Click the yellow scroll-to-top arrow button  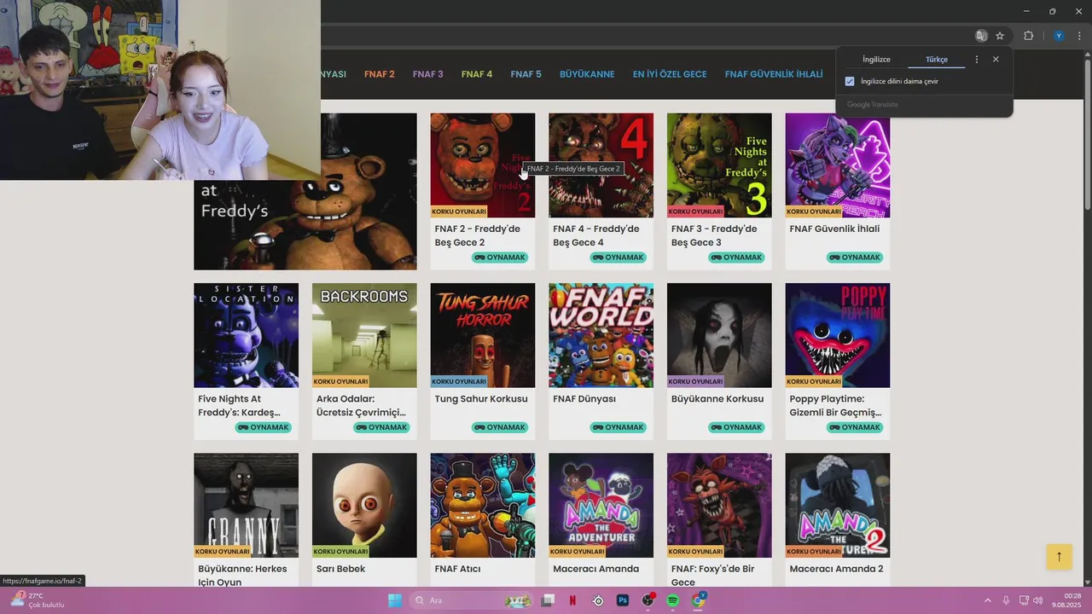click(1059, 557)
